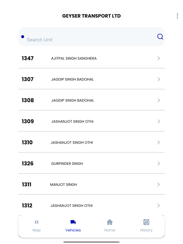Tap the Search Unit input field
Image resolution: width=183 pixels, height=244 pixels.
click(78, 39)
